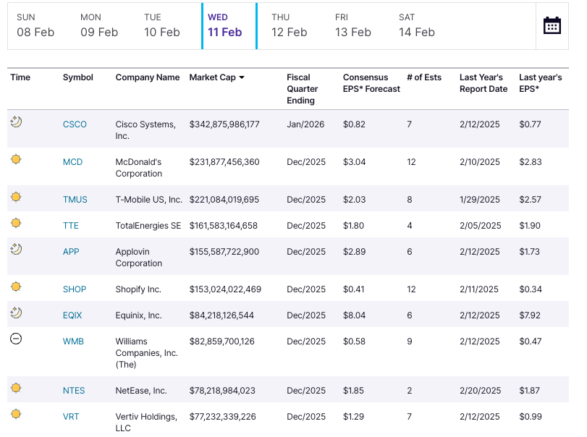
Task: Select the FRI 13 Feb date tab
Action: pos(352,25)
